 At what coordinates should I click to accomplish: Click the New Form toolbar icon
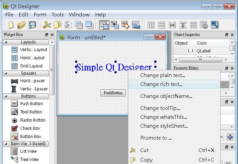[11, 25]
